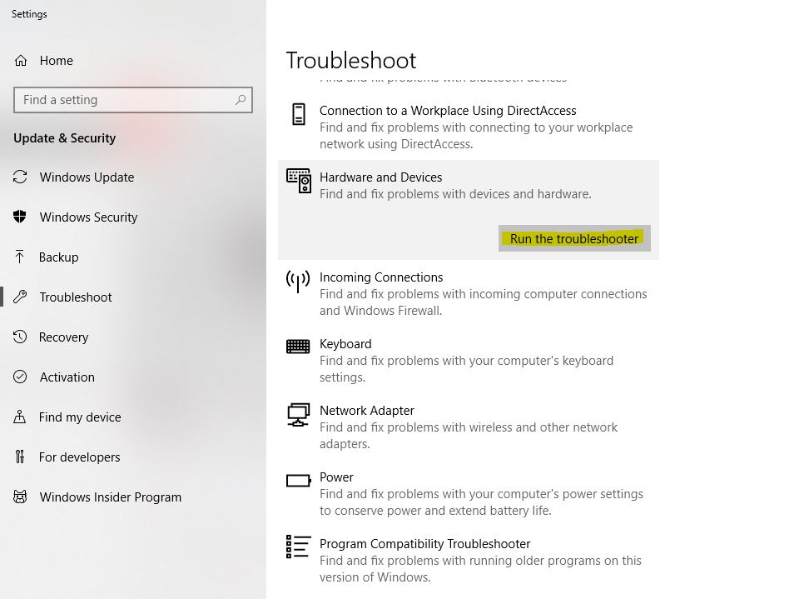Select the Windows Security shield icon
The image size is (804, 599).
[x=22, y=217]
